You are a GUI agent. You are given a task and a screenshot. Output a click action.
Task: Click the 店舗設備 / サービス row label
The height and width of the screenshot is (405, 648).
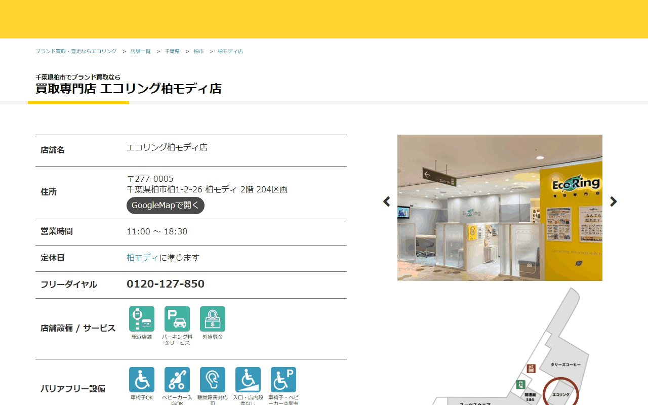78,328
